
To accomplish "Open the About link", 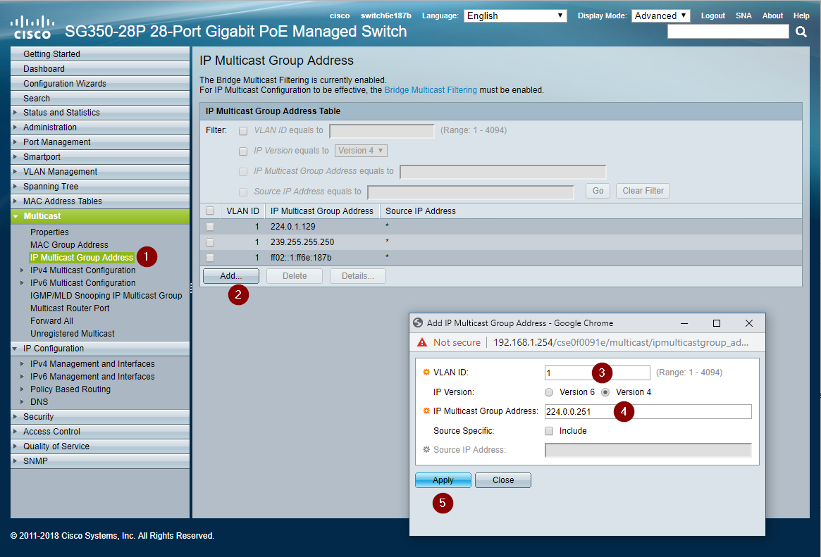I will click(x=773, y=15).
